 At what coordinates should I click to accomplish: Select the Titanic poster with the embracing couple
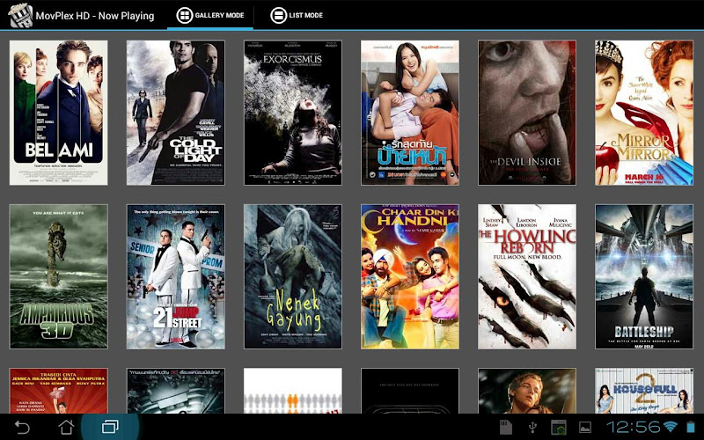[x=527, y=391]
